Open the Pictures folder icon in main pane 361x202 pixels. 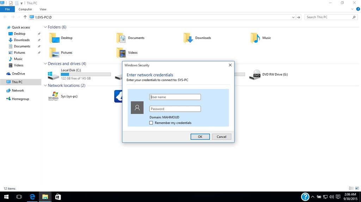pos(54,53)
